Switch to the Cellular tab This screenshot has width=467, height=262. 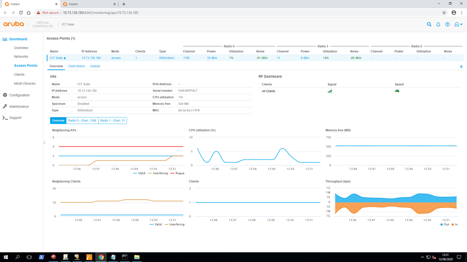click(95, 66)
